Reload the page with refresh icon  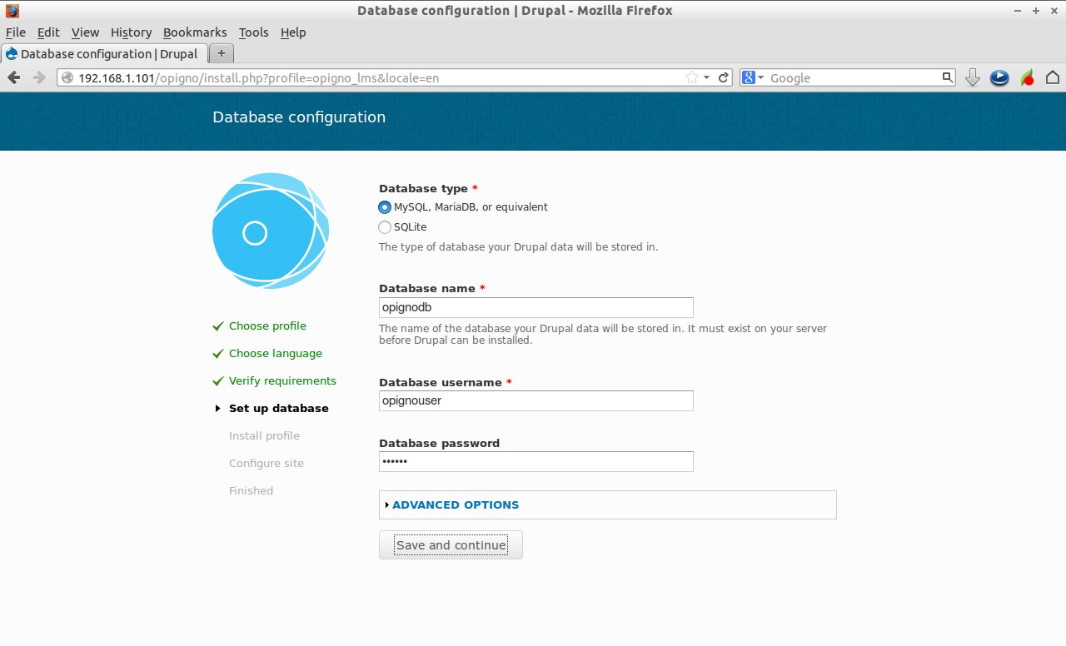pos(724,77)
